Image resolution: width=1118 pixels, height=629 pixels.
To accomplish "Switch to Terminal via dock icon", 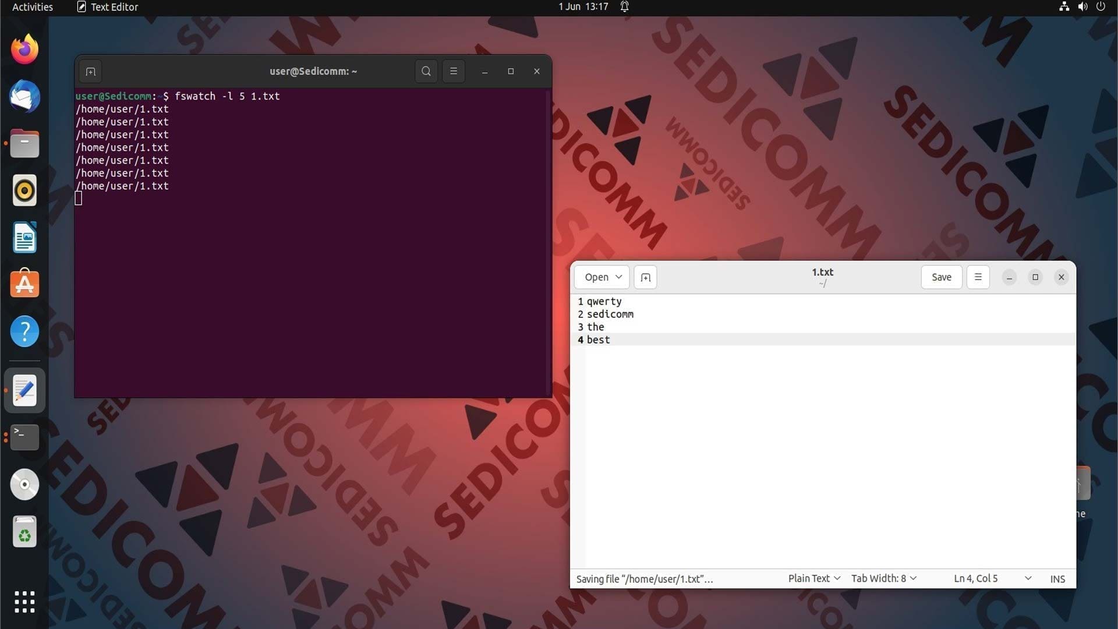I will tap(24, 437).
